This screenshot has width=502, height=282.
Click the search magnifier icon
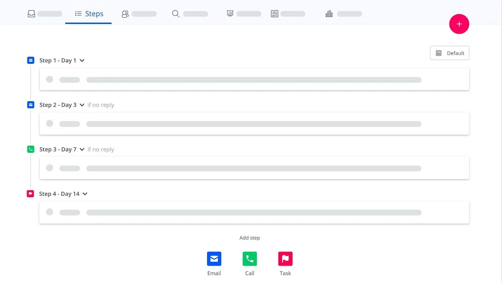click(175, 14)
